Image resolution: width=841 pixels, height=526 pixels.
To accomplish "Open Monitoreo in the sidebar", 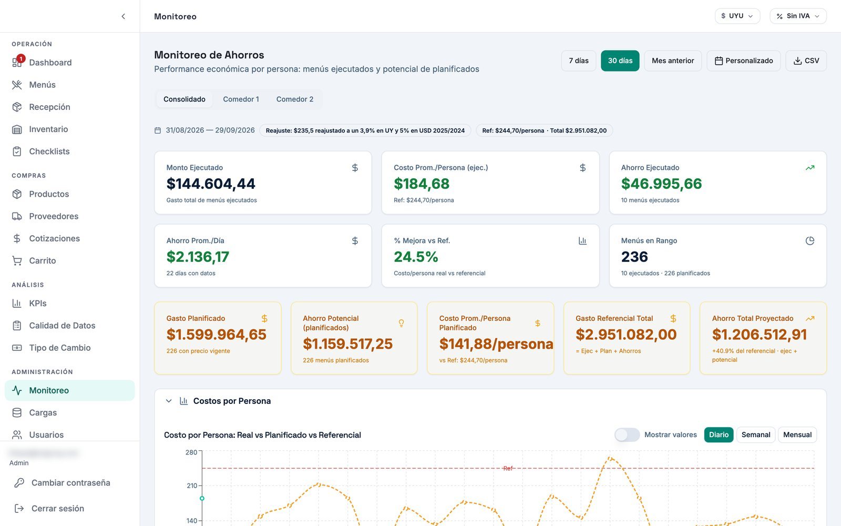I will 69,390.
